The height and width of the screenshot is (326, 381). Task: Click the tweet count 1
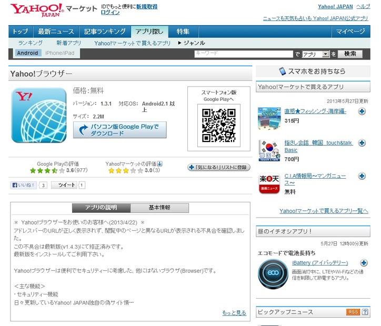82,186
